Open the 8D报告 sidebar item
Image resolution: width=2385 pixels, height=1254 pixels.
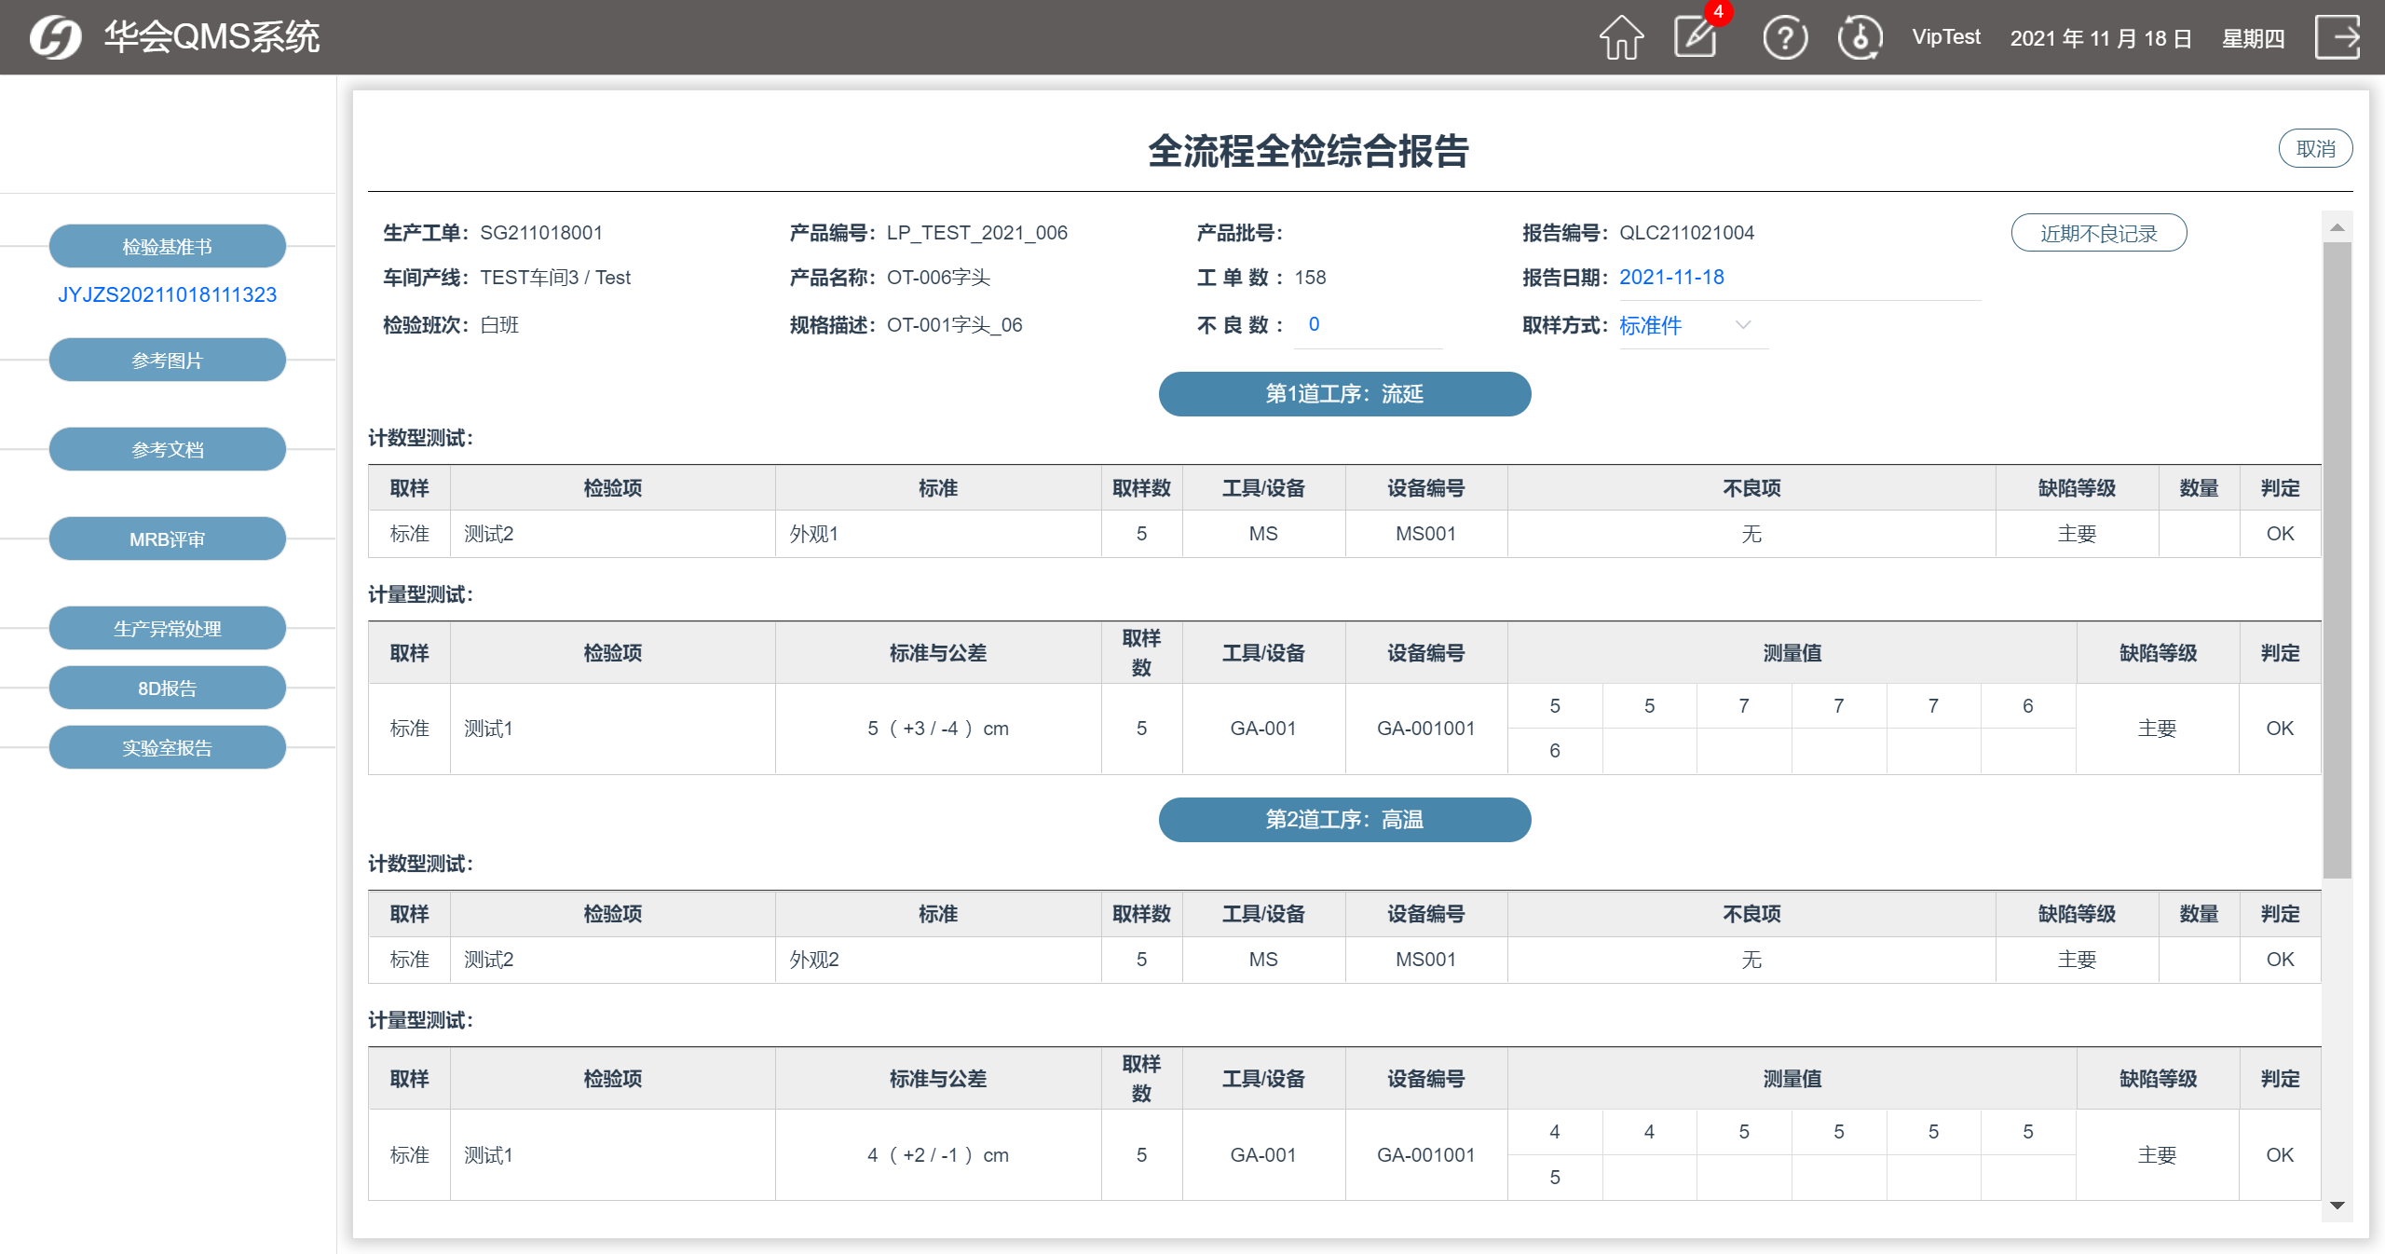168,688
